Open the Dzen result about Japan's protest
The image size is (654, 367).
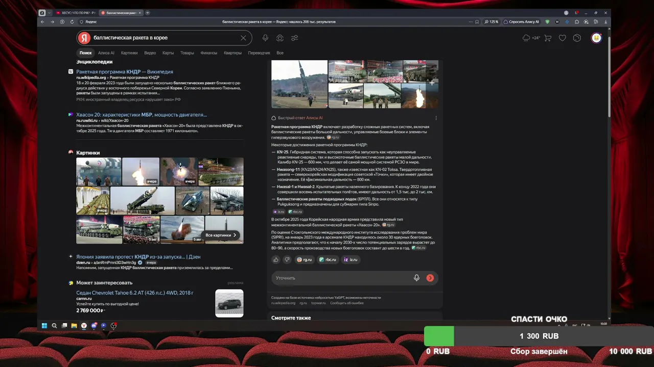[138, 257]
